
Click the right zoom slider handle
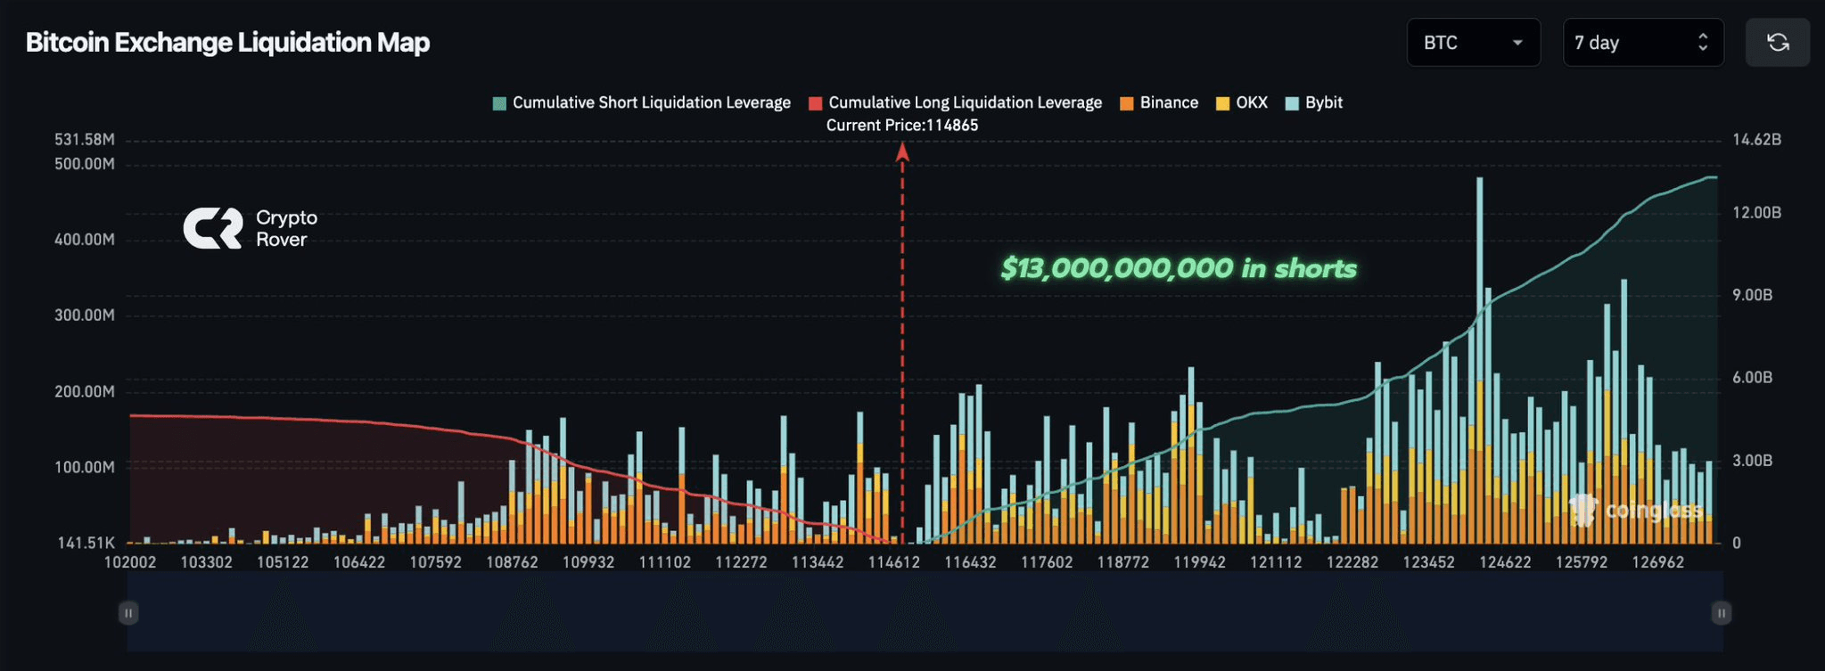(1721, 613)
